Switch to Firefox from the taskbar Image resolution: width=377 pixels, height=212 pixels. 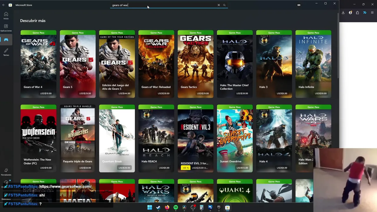[x=167, y=208]
